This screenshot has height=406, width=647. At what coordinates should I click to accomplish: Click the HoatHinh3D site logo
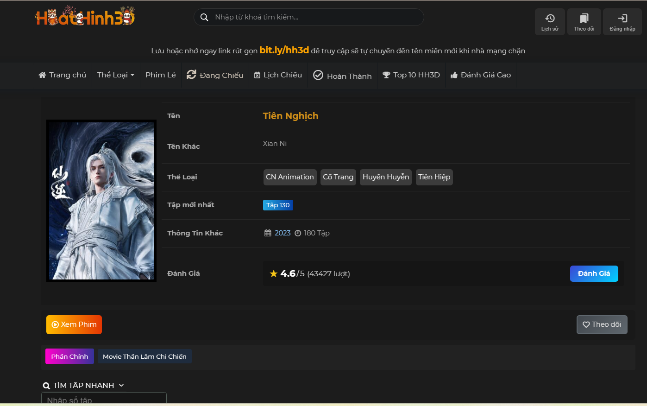[x=85, y=17]
